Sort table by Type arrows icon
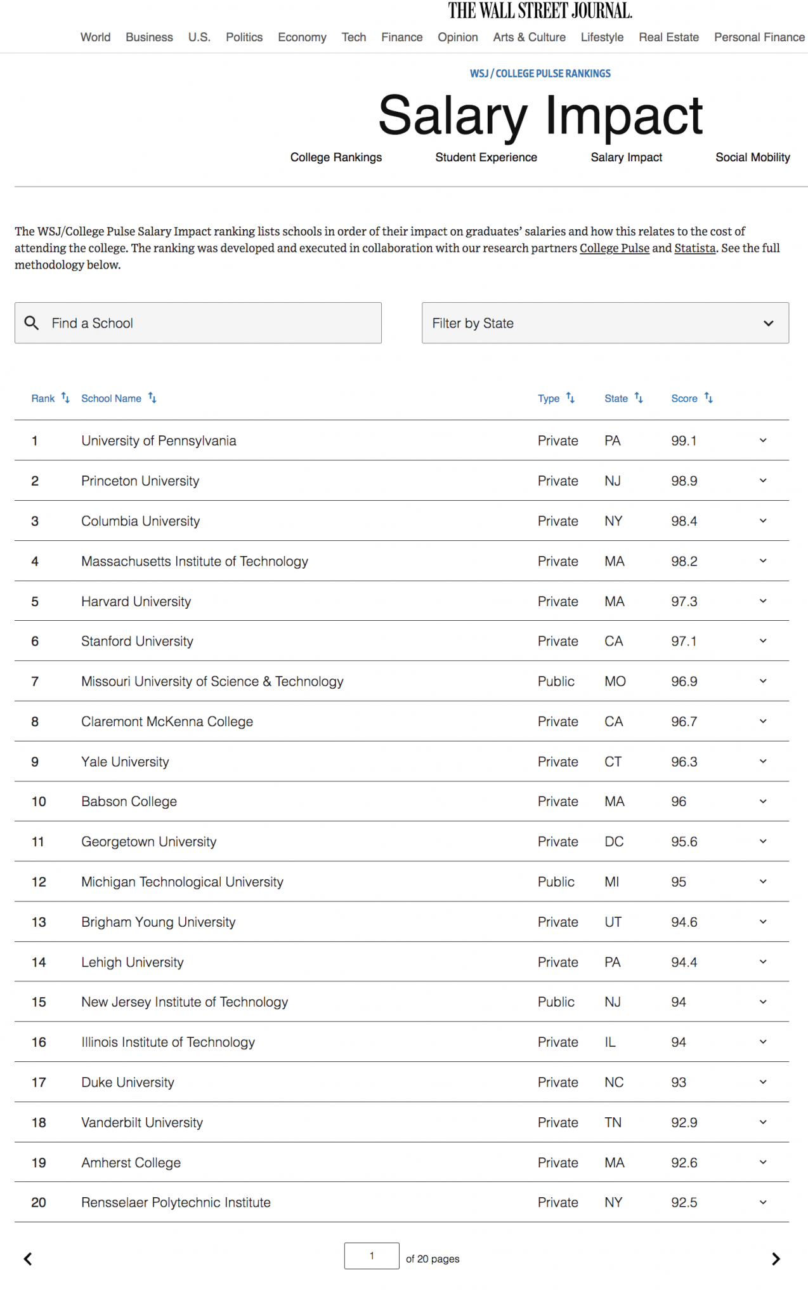The image size is (808, 1300). point(570,398)
